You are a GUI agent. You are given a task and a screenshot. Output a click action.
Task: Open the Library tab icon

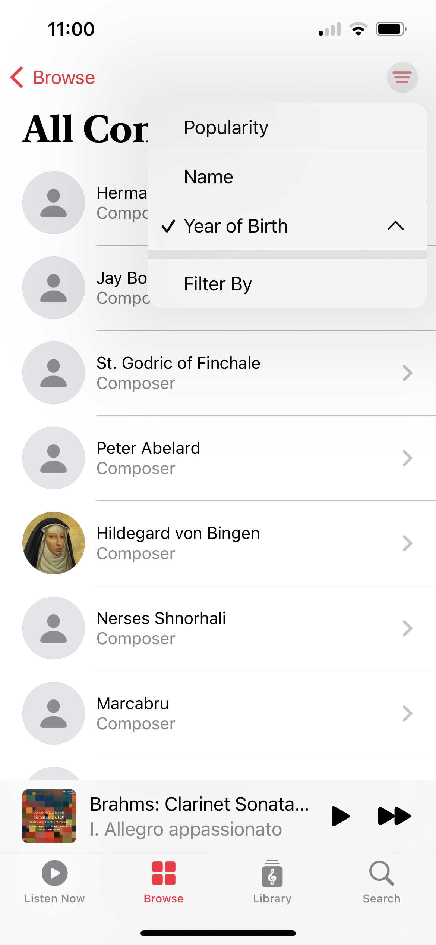[x=272, y=873]
